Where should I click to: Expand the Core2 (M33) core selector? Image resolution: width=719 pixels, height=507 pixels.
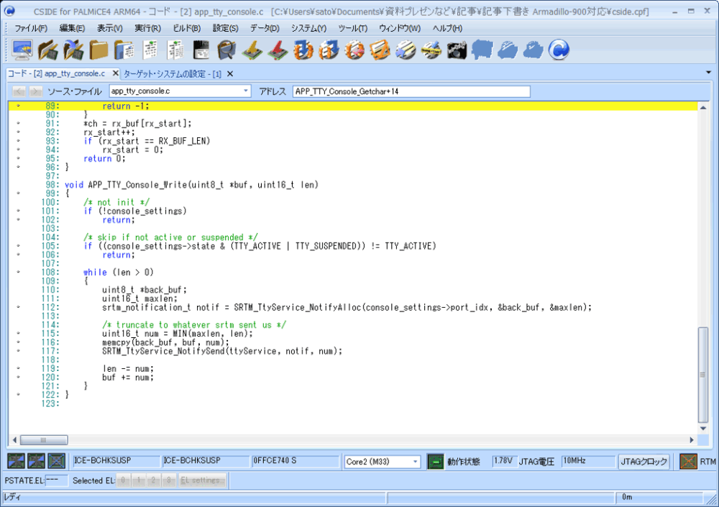coord(415,462)
